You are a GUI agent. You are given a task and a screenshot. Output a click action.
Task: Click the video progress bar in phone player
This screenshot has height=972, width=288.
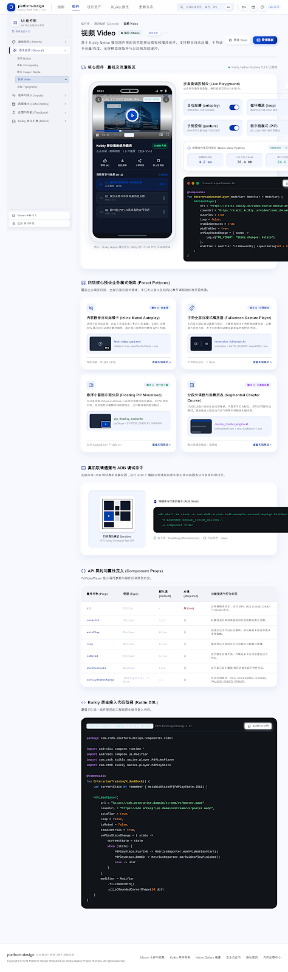click(x=132, y=131)
